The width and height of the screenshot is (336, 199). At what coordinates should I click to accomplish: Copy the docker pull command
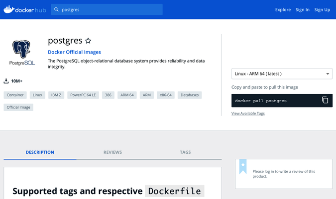[x=325, y=100]
